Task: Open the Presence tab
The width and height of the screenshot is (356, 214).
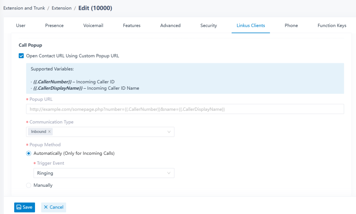Action: pos(54,25)
